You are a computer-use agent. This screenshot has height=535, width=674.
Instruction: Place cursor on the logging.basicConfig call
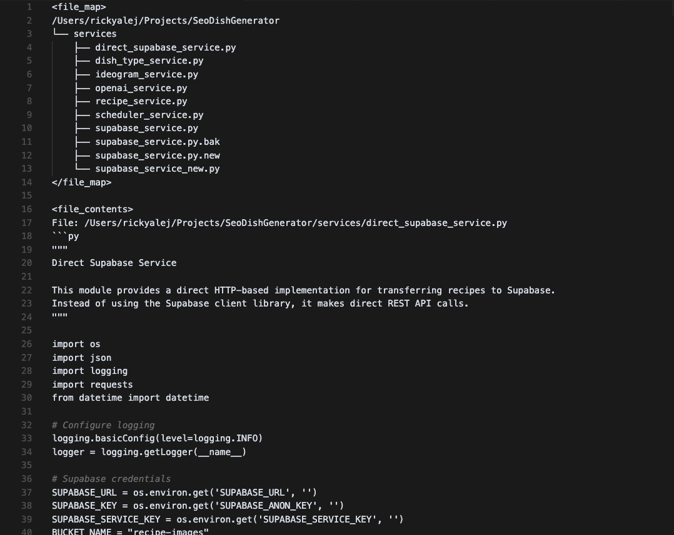[x=157, y=438]
